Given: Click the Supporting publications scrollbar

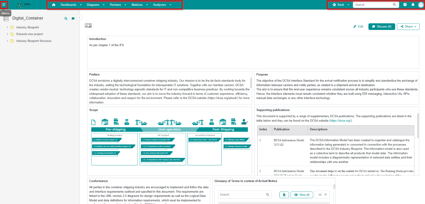Looking at the screenshot, I should [x=418, y=126].
